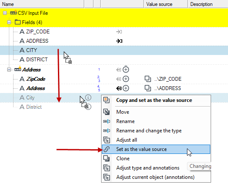Choose Rename from context menu
Viewport: 228px width, 189px height.
coord(156,121)
